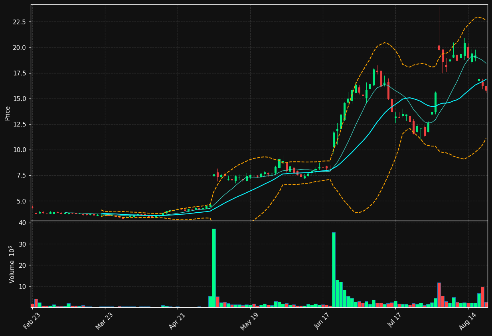This screenshot has width=492, height=336.
Task: Click the Apr 21 date label
Action: (177, 321)
